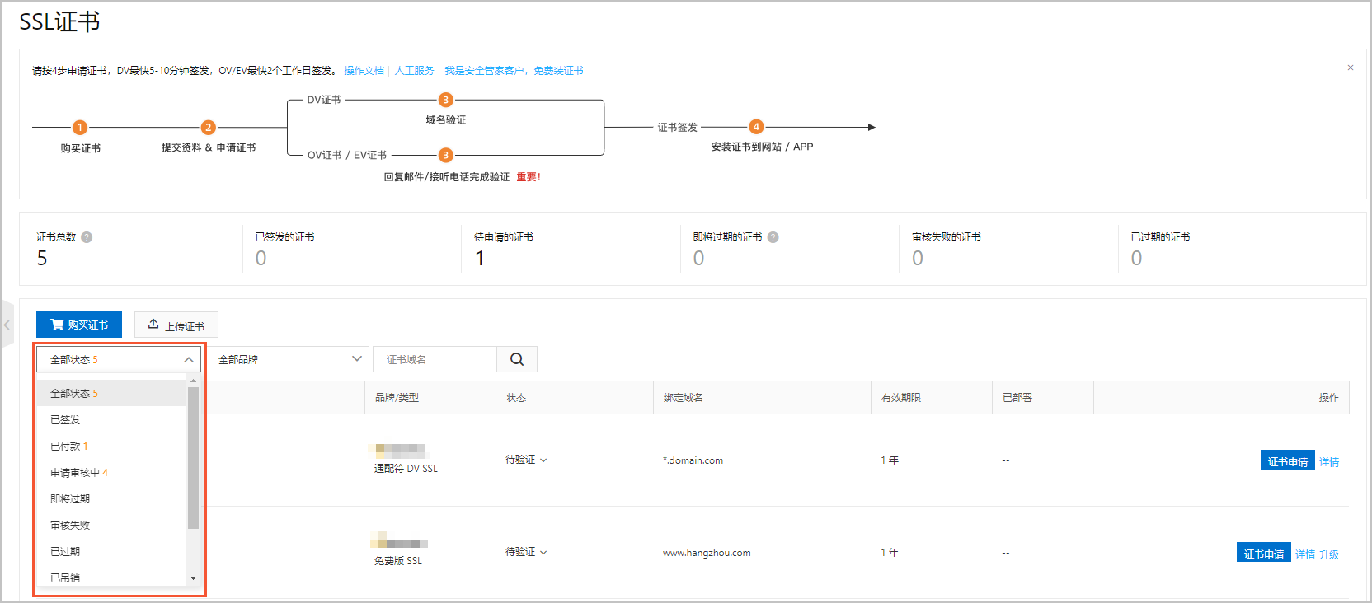Screen dimensions: 1372x603
Task: Click 通配符 DV SSL type text
Action: coord(406,469)
